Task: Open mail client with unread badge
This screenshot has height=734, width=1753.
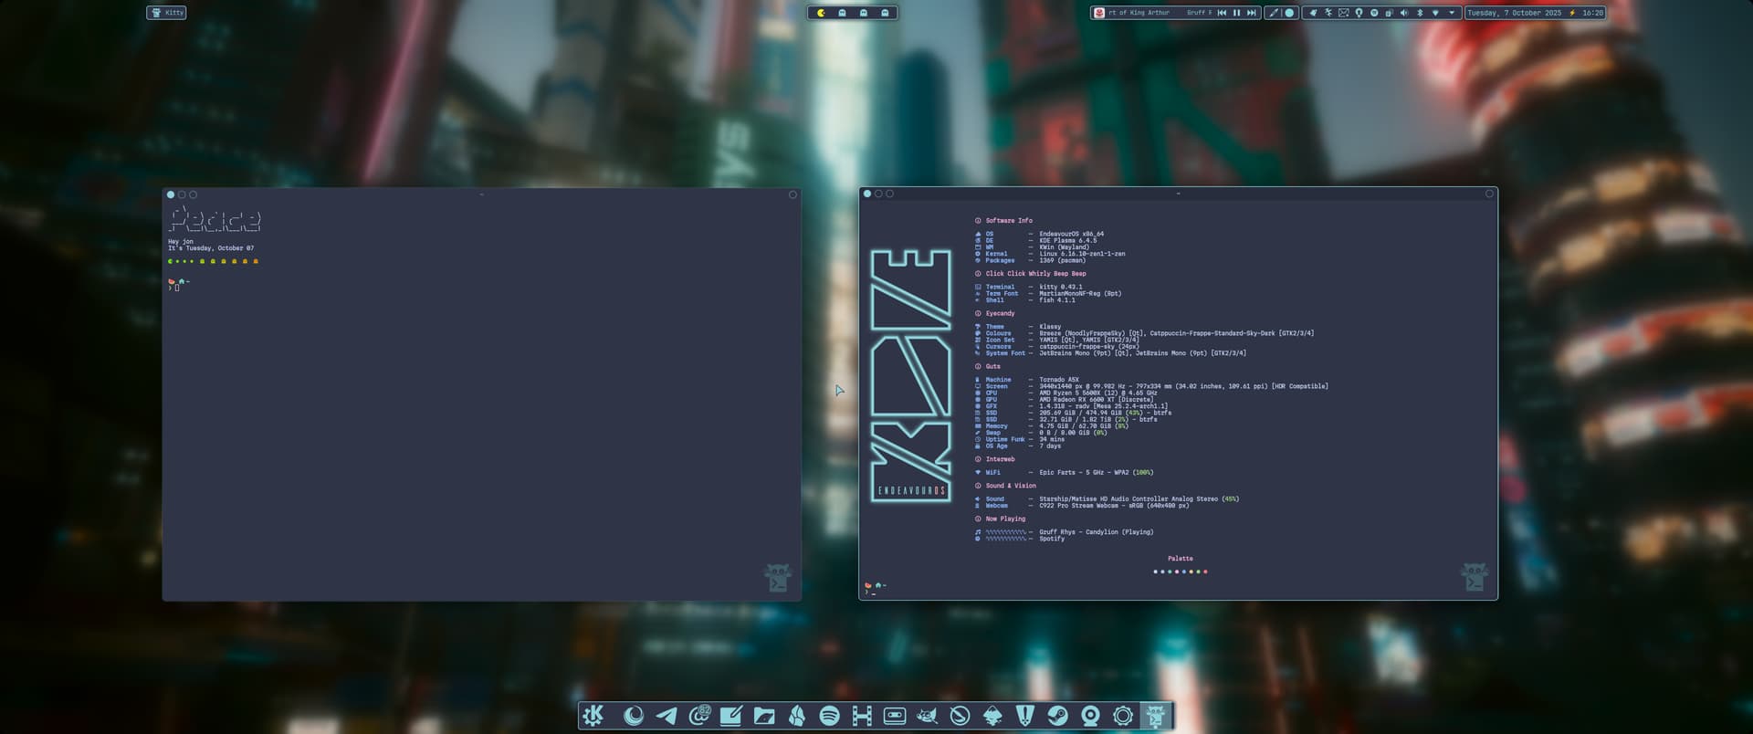Action: point(699,716)
